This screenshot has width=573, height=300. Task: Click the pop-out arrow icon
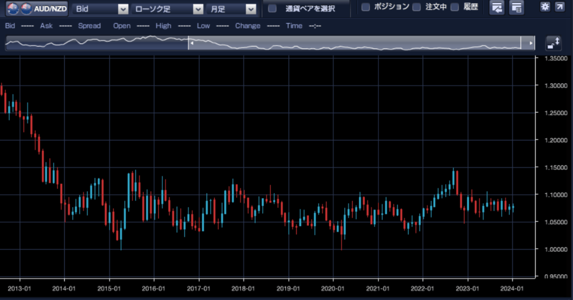point(560,7)
